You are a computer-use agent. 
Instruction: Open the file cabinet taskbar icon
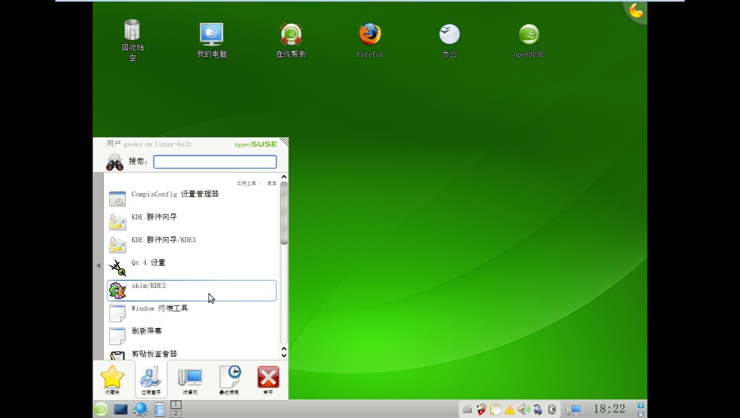pyautogui.click(x=159, y=409)
